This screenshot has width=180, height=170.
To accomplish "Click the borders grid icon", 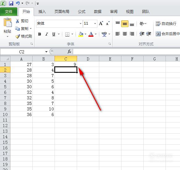I will tap(67, 34).
